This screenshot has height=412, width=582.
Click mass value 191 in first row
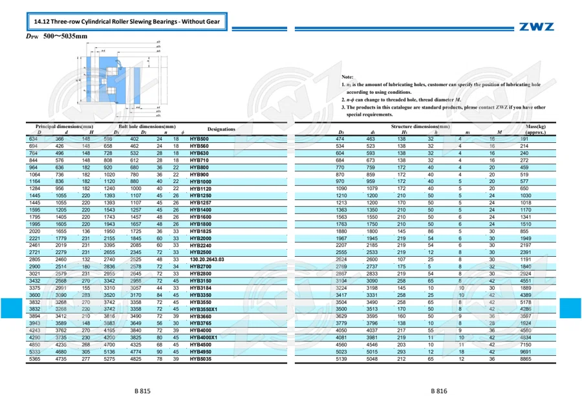(x=524, y=139)
